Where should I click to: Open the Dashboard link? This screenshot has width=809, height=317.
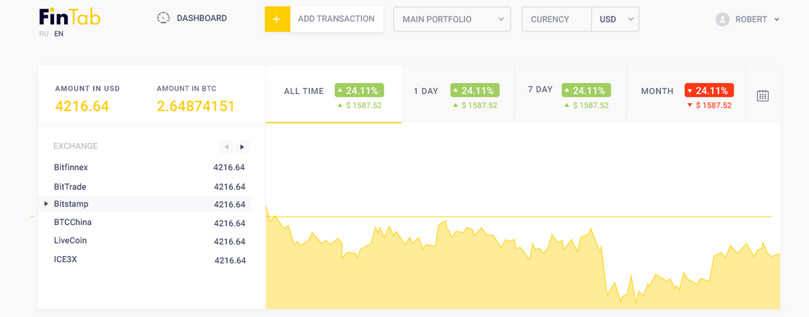[201, 18]
